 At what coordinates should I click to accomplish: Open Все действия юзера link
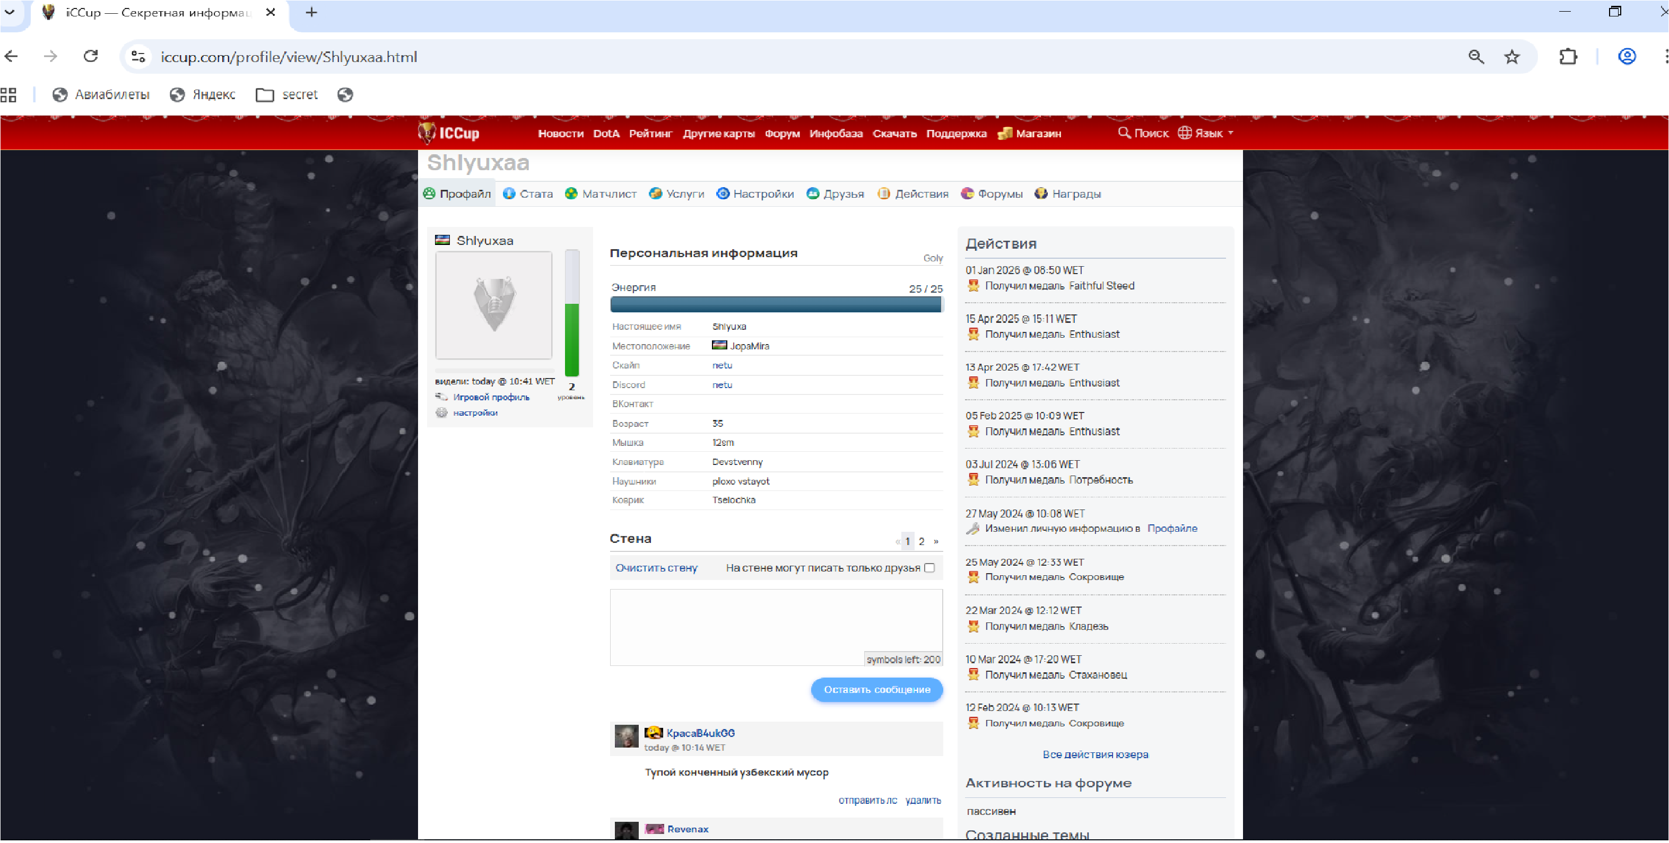pos(1095,755)
